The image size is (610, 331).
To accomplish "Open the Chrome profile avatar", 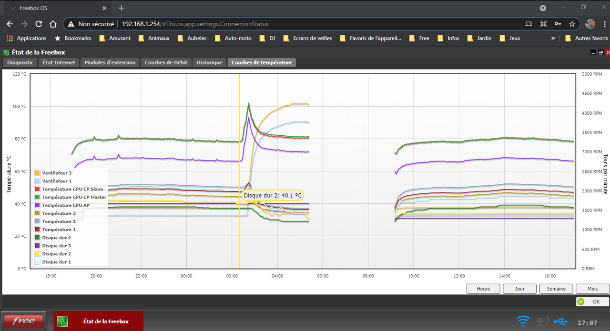I will click(x=590, y=24).
